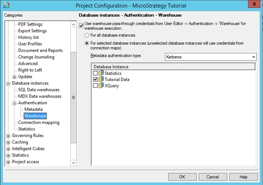263x185 pixels.
Task: Enable the XQuery database instance checkbox
Action: point(95,86)
